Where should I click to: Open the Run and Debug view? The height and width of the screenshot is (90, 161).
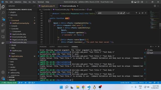3,25
